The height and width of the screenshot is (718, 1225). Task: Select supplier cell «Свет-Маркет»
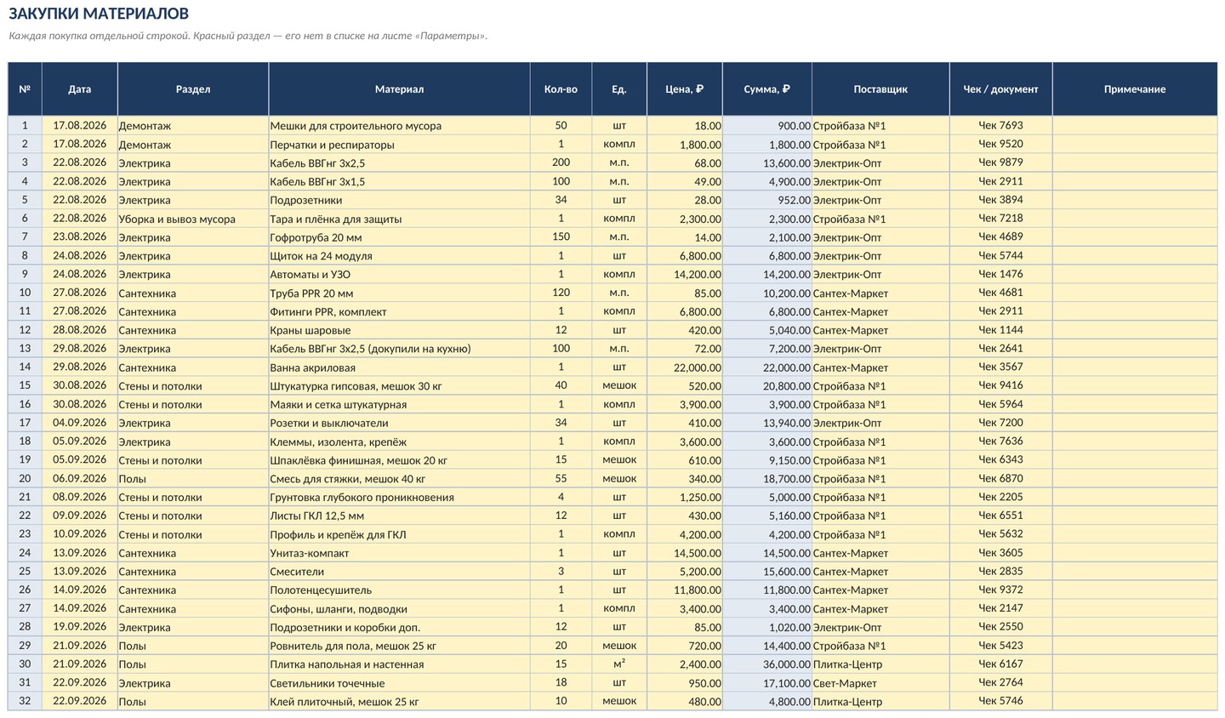click(x=880, y=682)
